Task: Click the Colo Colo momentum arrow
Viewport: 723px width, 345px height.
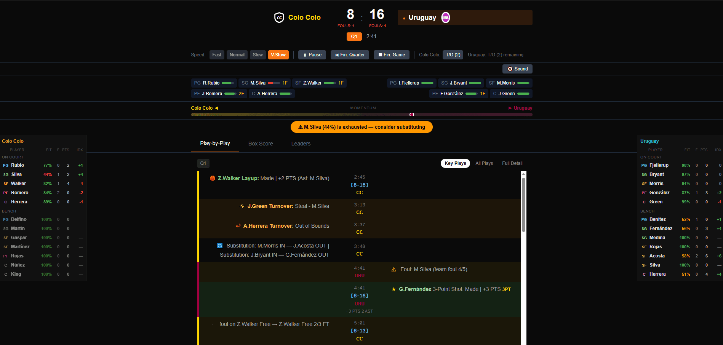Action: click(216, 108)
